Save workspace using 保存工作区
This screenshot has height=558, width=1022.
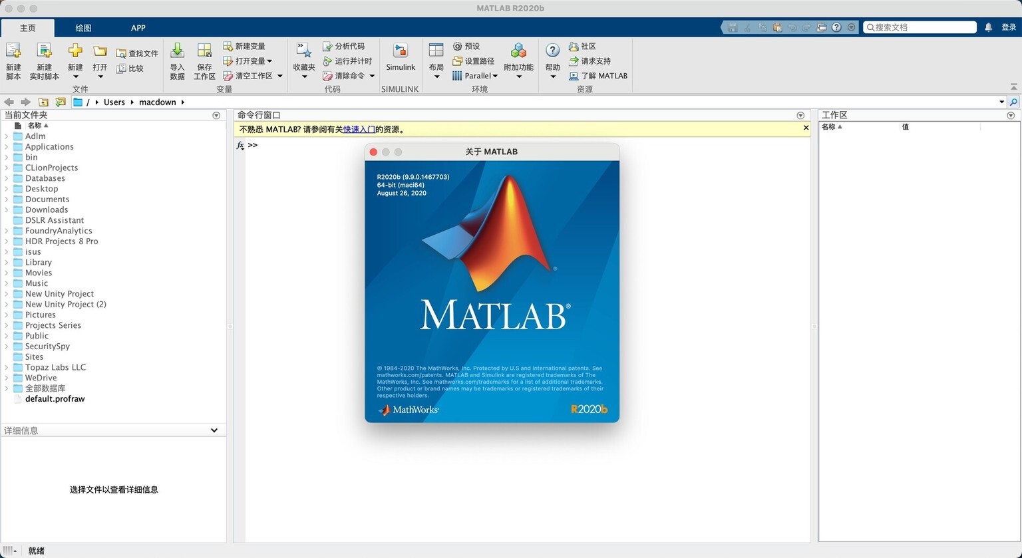(x=204, y=61)
